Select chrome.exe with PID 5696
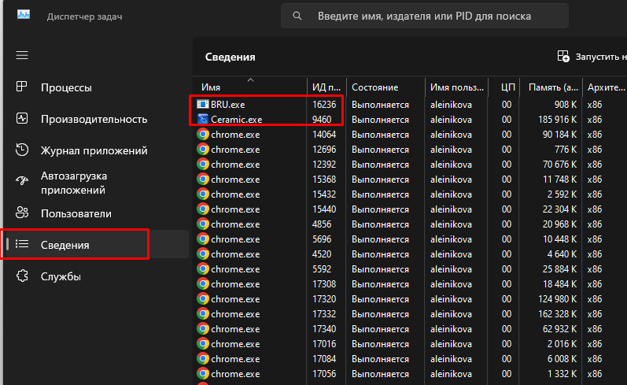Viewport: 627px width, 385px height. coord(411,239)
